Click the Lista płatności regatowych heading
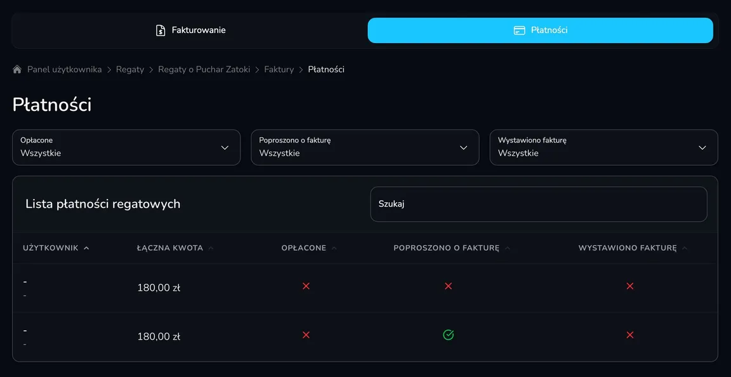Image resolution: width=731 pixels, height=377 pixels. click(103, 204)
